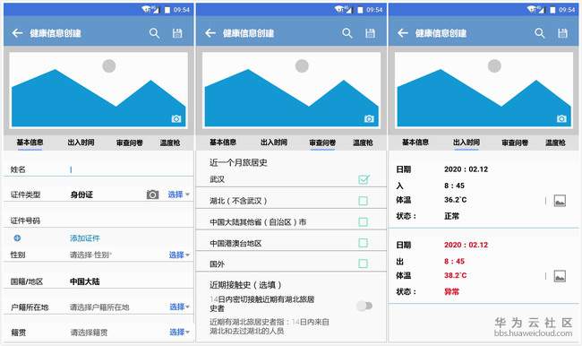Open image icon in 入 8:45 record
This screenshot has width=582, height=346.
[x=560, y=201]
